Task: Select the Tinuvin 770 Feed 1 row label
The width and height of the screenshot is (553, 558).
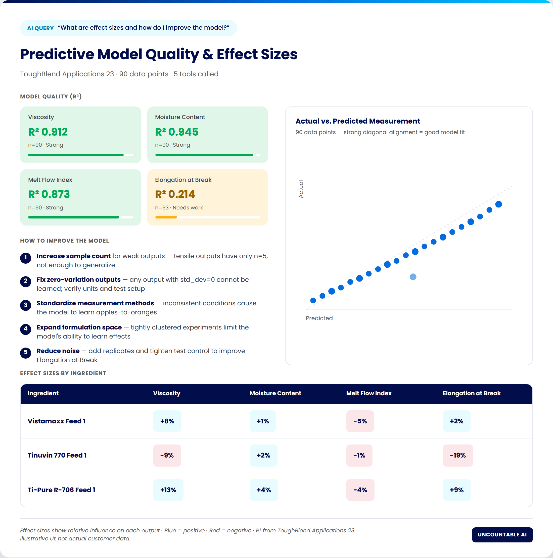Action: coord(57,455)
